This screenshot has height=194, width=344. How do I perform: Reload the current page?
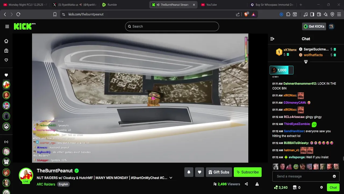click(18, 14)
